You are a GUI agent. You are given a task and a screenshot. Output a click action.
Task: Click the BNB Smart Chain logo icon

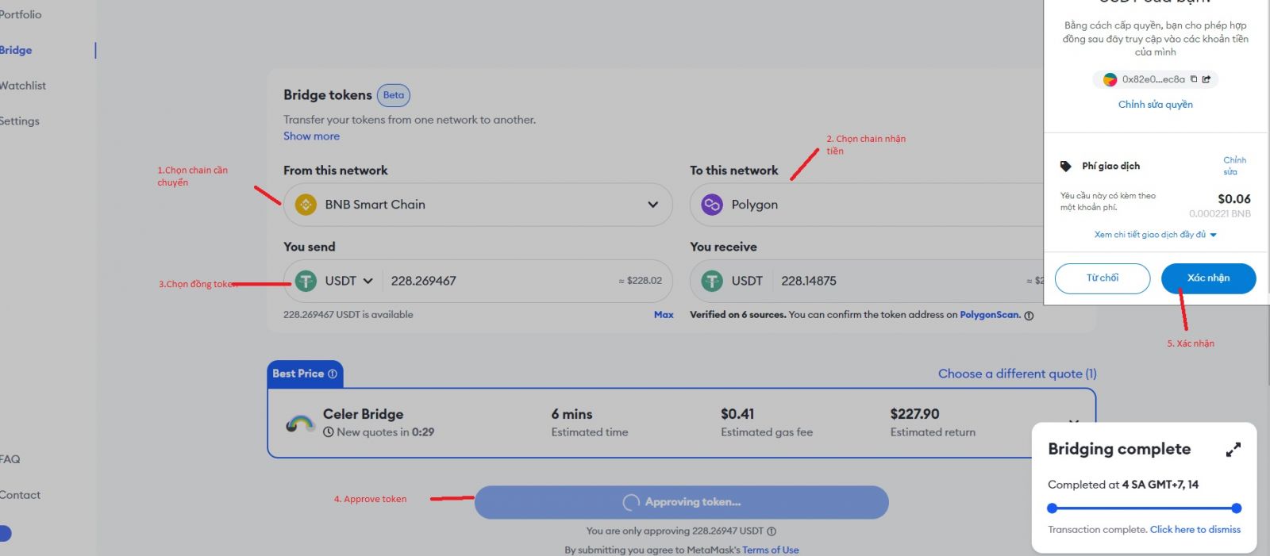[306, 205]
